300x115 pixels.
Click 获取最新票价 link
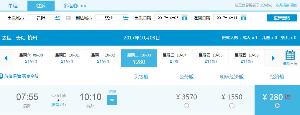coord(287,5)
